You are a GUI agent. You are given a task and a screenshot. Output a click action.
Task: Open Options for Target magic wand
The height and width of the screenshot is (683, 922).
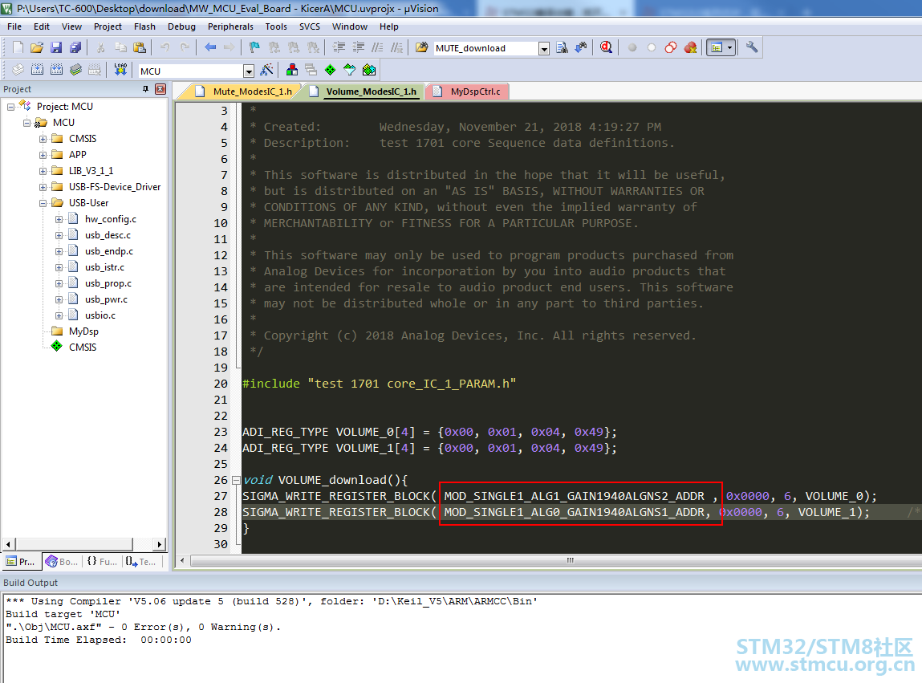[267, 70]
